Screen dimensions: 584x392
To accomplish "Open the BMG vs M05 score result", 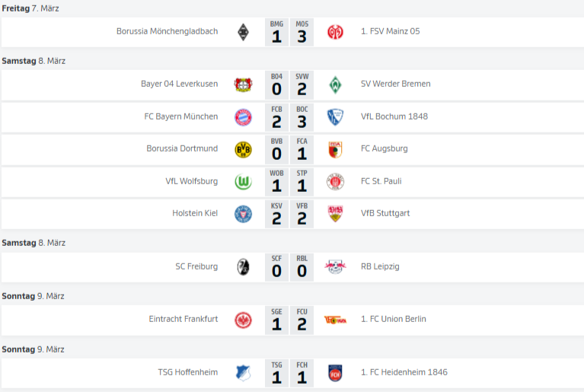I will point(289,33).
